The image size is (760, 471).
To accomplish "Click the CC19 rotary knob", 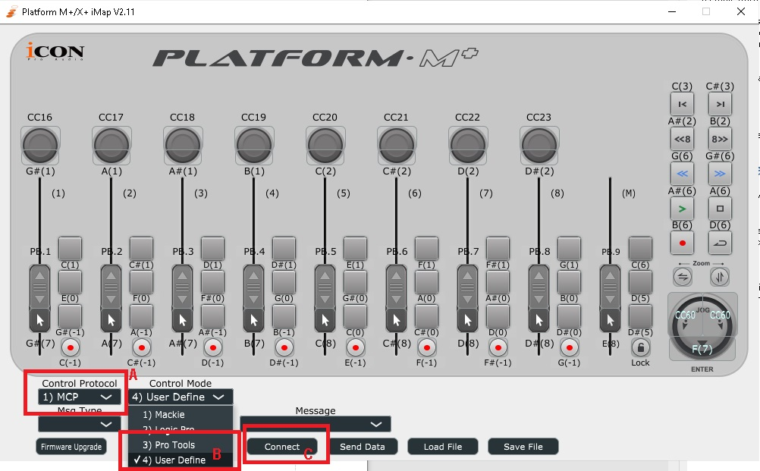I will click(254, 145).
